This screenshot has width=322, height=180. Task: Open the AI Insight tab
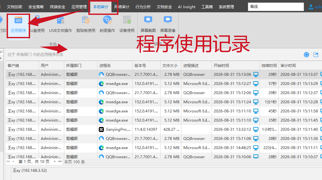pyautogui.click(x=187, y=7)
